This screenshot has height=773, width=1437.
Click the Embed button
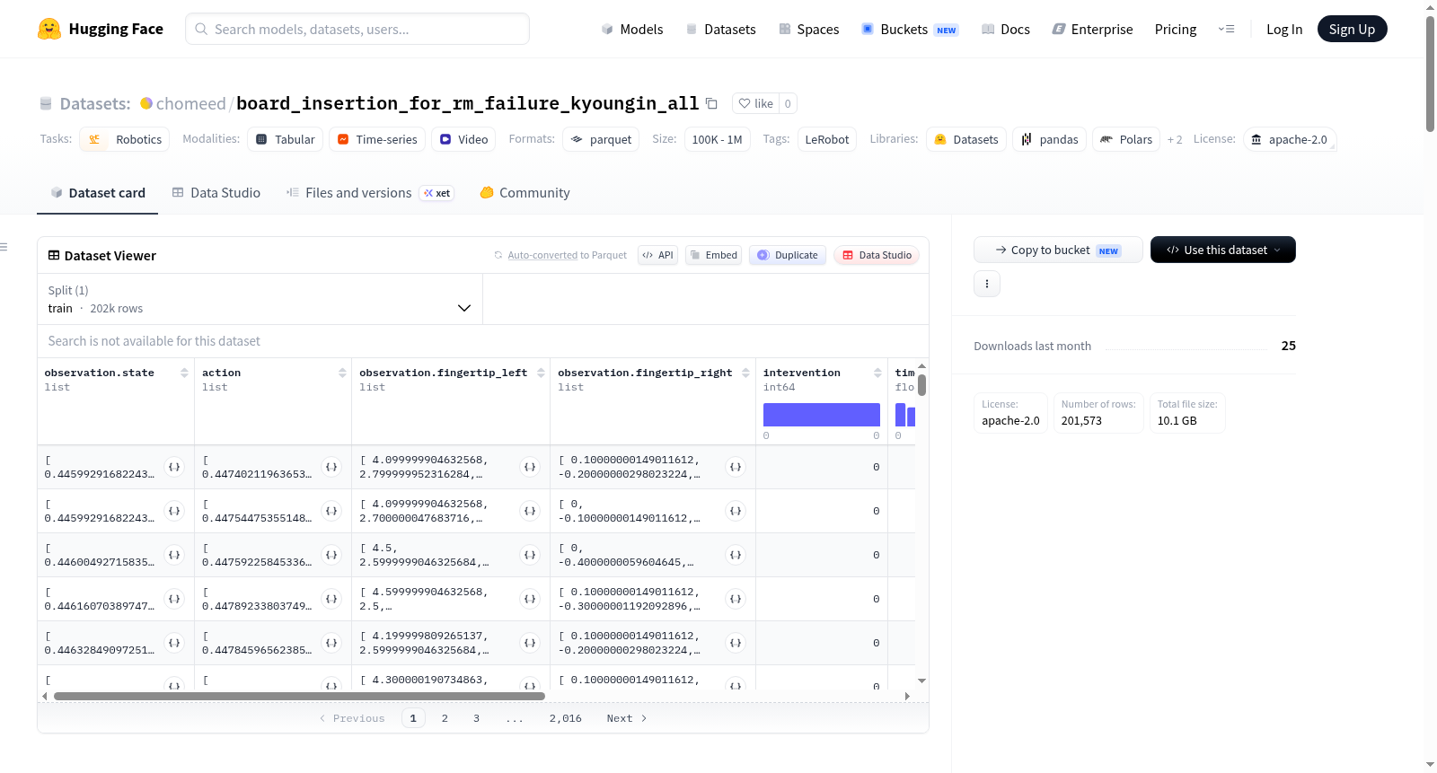pyautogui.click(x=714, y=255)
